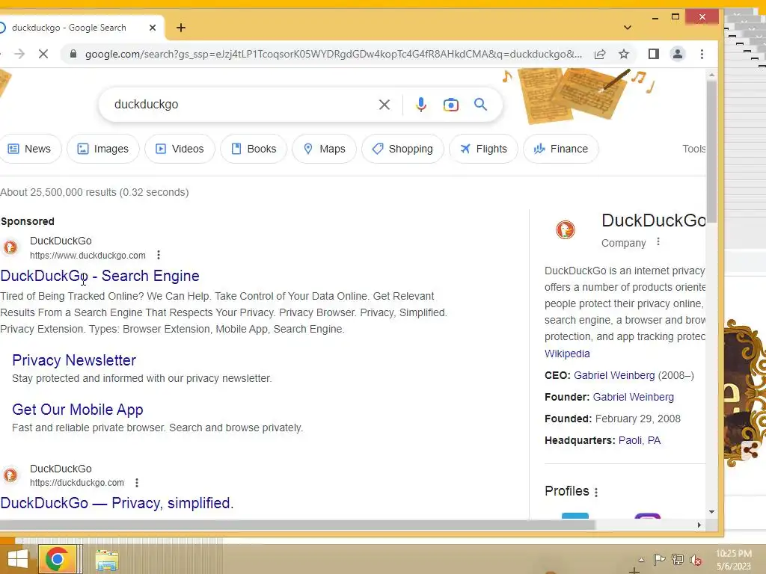Open Paoli, PA headquarters link
This screenshot has width=766, height=574.
tap(640, 440)
